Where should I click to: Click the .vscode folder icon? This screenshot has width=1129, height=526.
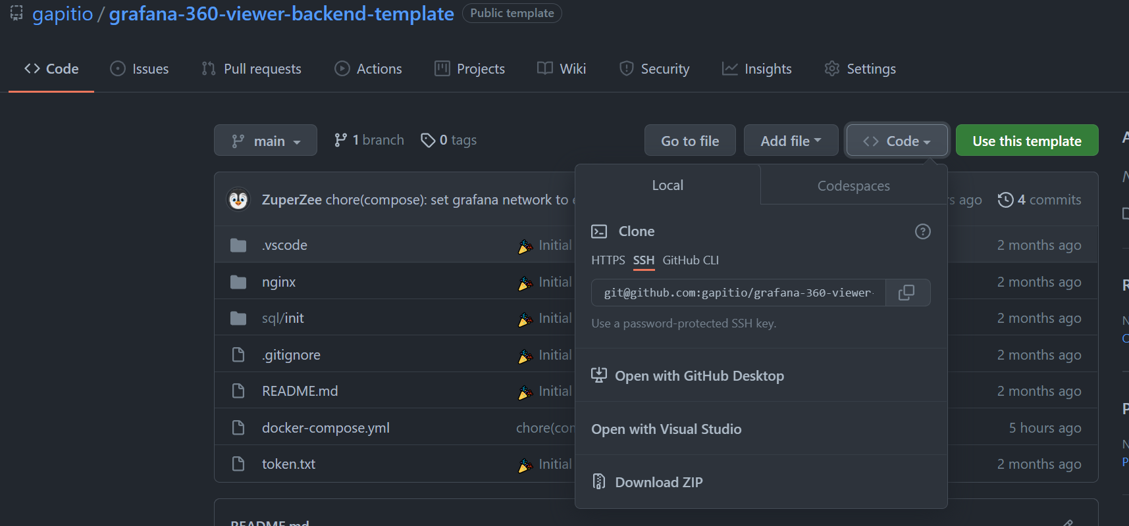pos(238,245)
